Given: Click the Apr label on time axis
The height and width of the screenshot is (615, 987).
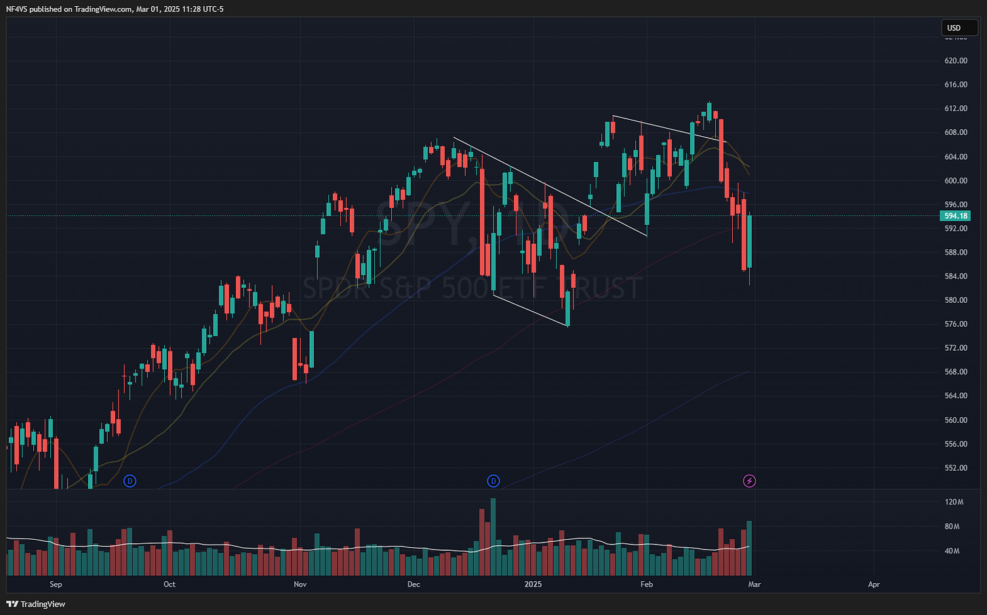Looking at the screenshot, I should click(874, 585).
